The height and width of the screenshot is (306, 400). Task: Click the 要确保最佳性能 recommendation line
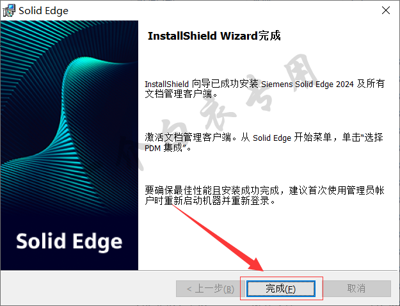pyautogui.click(x=264, y=190)
